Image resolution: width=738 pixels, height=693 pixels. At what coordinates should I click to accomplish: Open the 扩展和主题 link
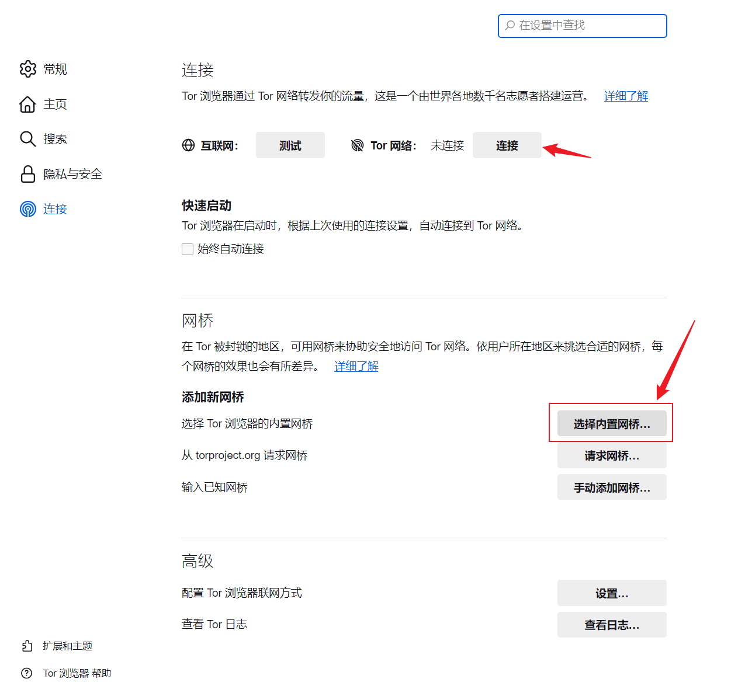pos(68,646)
